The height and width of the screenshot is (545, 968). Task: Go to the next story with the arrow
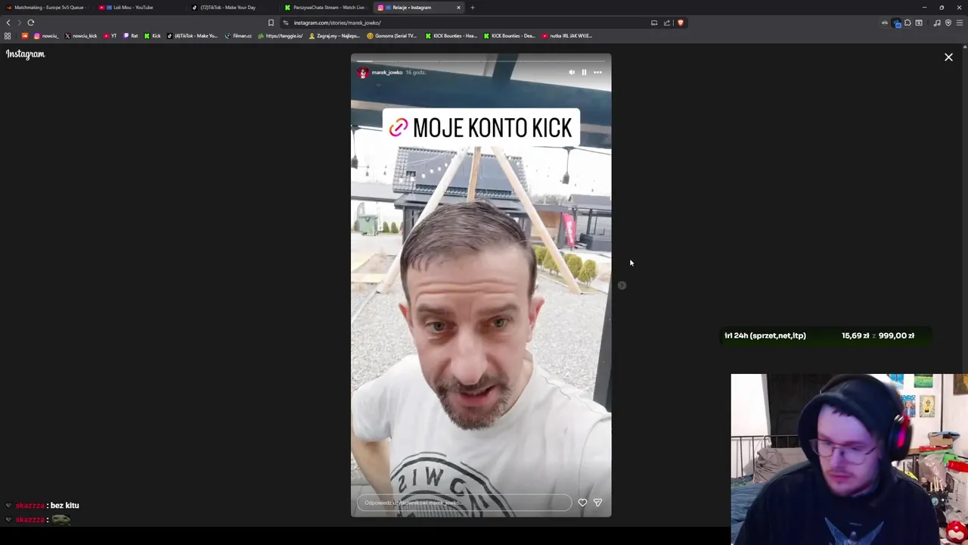622,285
